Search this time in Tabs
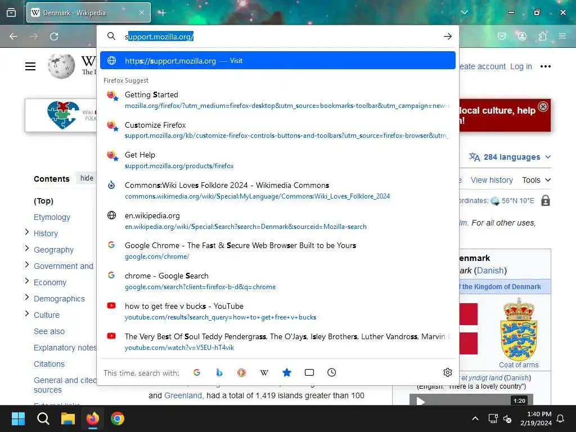This screenshot has height=432, width=576. coord(309,372)
